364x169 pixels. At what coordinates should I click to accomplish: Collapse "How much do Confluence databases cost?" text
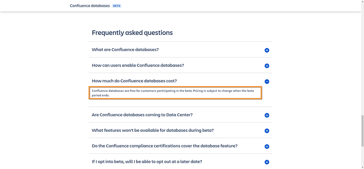pyautogui.click(x=134, y=81)
